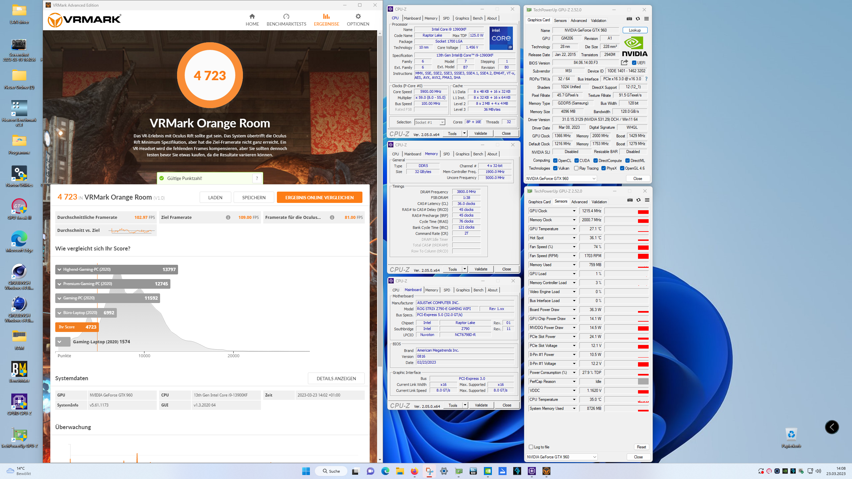
Task: Click camera icon in GPU-Z Sensors window
Action: click(630, 200)
